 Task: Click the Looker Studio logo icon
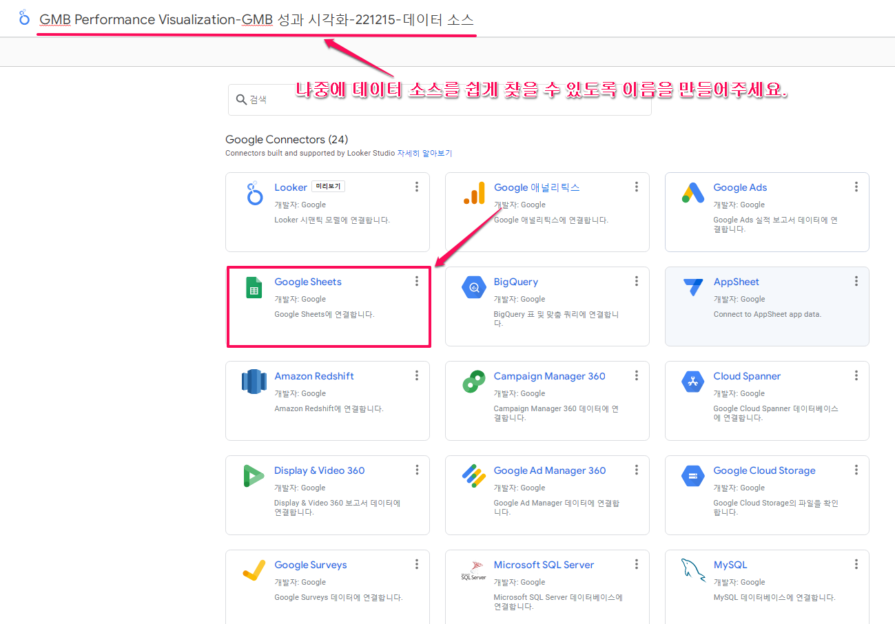(x=25, y=18)
